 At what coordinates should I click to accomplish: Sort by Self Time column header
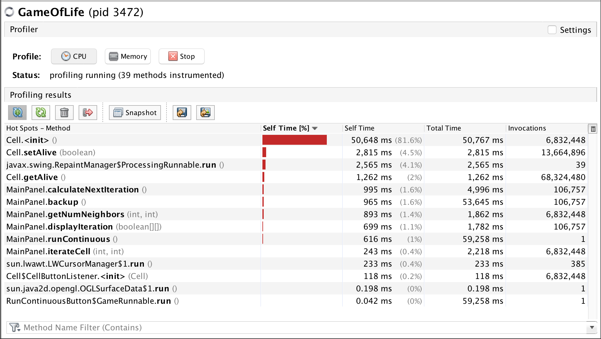click(x=359, y=128)
